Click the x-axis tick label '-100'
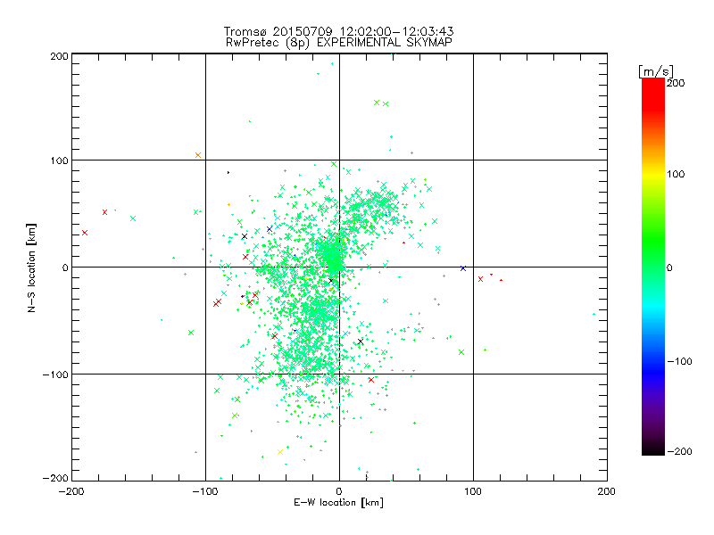714x535 pixels. [204, 491]
